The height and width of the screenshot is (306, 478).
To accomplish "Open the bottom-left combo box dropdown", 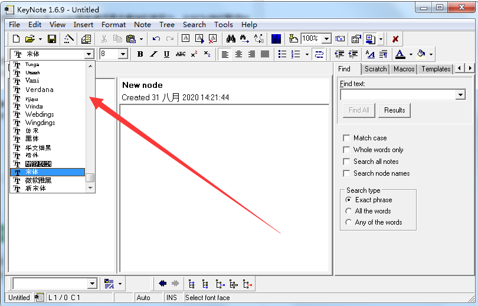I will (92, 284).
